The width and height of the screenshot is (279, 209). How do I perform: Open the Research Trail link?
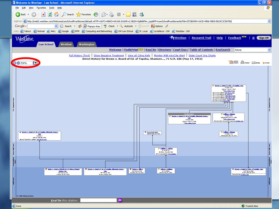coord(201,38)
